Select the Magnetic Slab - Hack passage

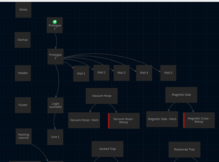tap(162, 119)
